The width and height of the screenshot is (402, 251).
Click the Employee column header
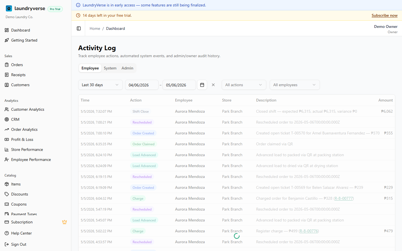coord(184,100)
